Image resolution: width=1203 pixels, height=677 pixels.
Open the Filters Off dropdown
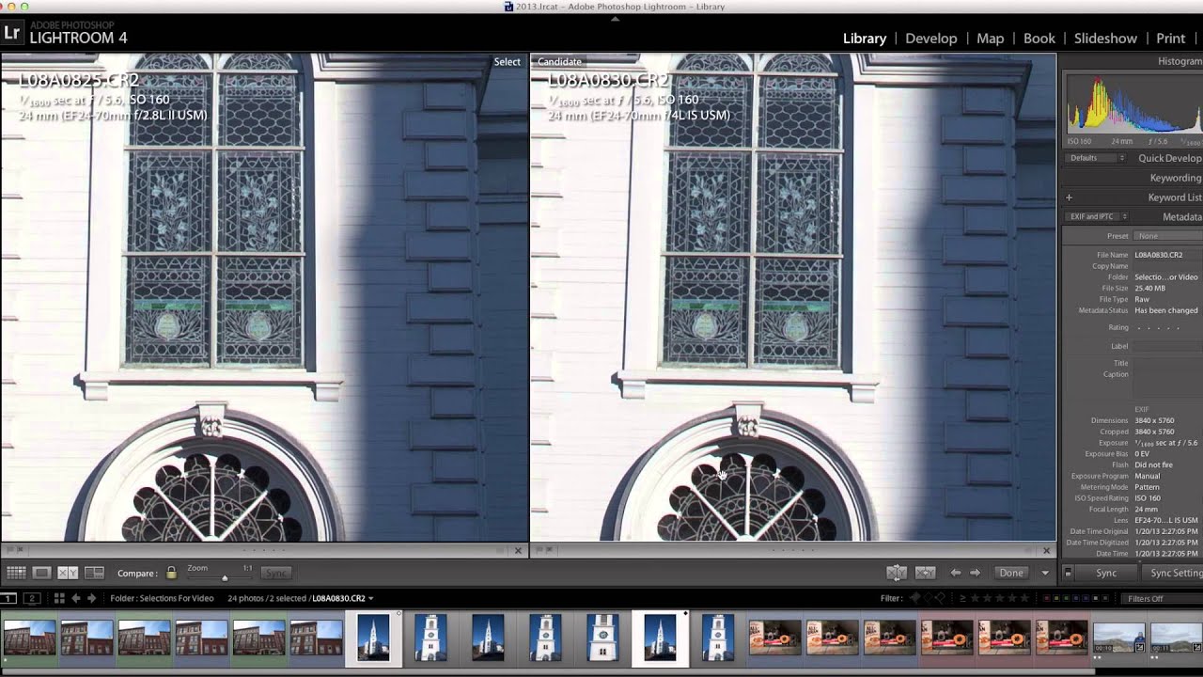1160,598
